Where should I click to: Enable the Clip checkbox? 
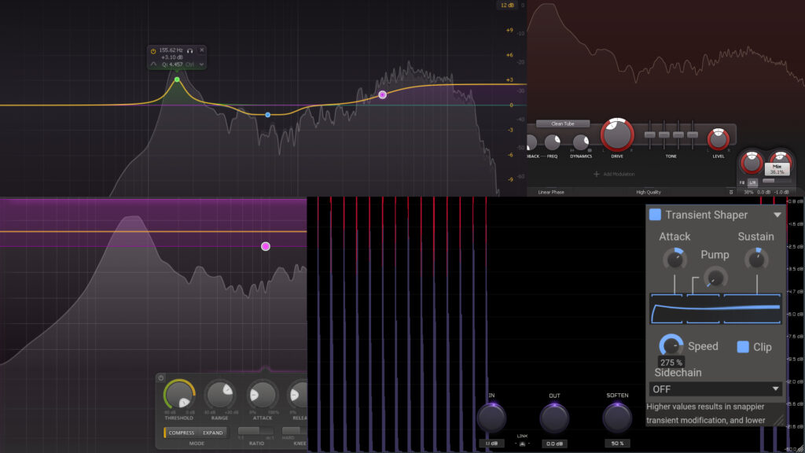click(743, 347)
